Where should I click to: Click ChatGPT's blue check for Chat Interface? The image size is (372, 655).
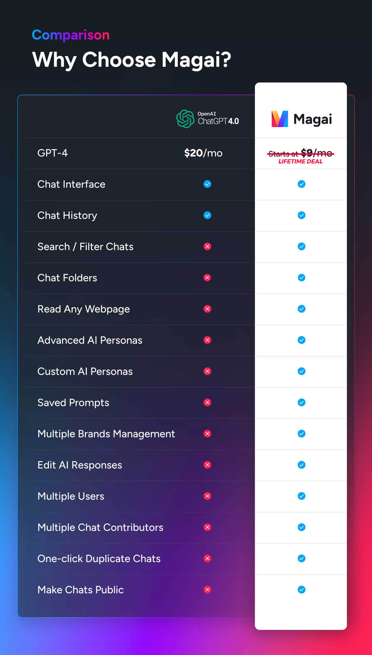pos(207,184)
